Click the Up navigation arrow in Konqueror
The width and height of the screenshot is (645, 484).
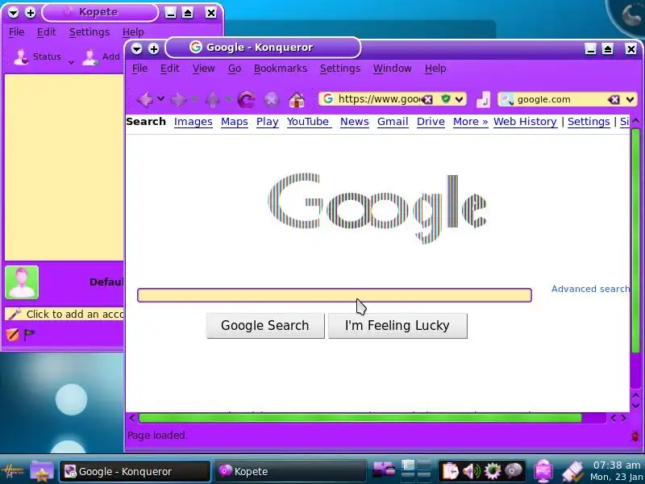coord(212,99)
